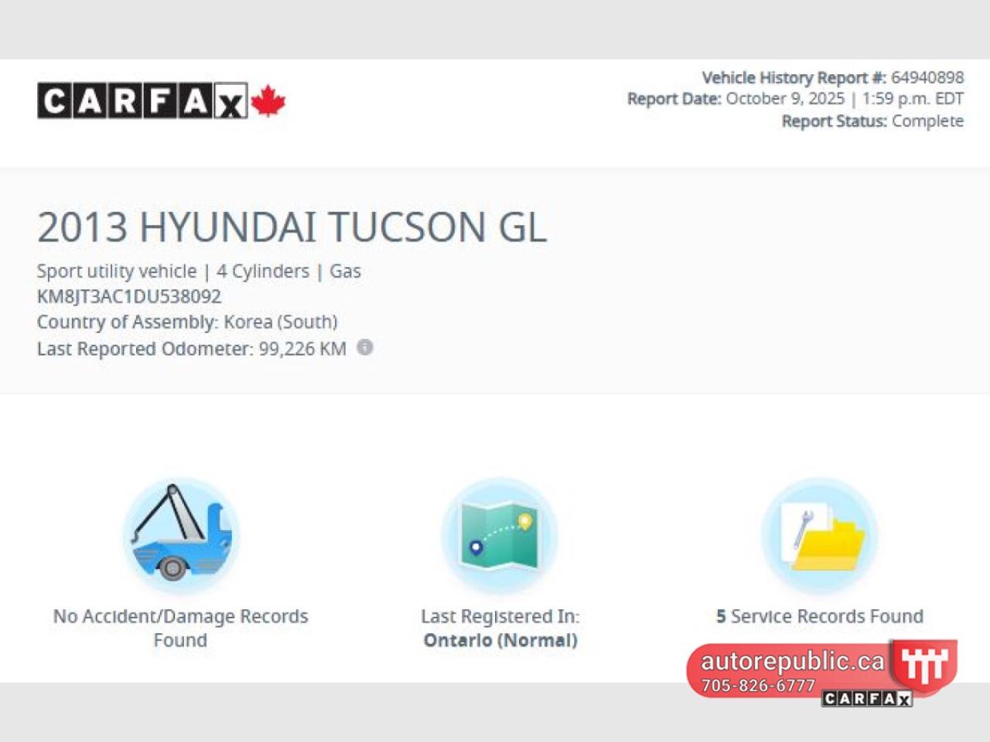The height and width of the screenshot is (742, 990).
Task: Click the Report Status Complete text
Action: (927, 121)
